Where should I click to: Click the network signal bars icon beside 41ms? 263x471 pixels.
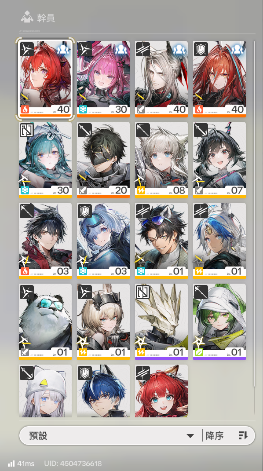click(x=11, y=464)
